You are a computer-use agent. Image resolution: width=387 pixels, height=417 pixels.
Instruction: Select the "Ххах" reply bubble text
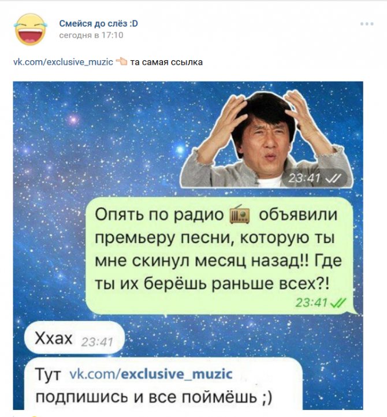pos(54,338)
